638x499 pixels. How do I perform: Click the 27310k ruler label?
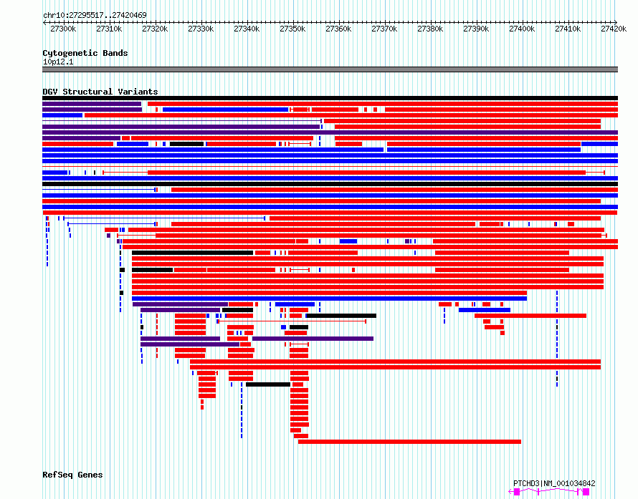[x=109, y=29]
